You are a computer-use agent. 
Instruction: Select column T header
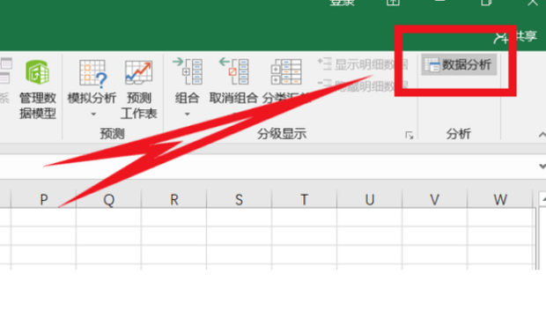click(x=304, y=199)
